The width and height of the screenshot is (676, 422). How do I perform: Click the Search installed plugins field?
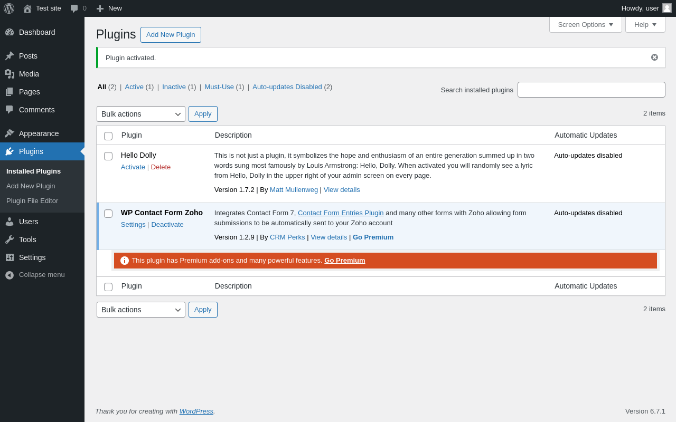pyautogui.click(x=591, y=90)
